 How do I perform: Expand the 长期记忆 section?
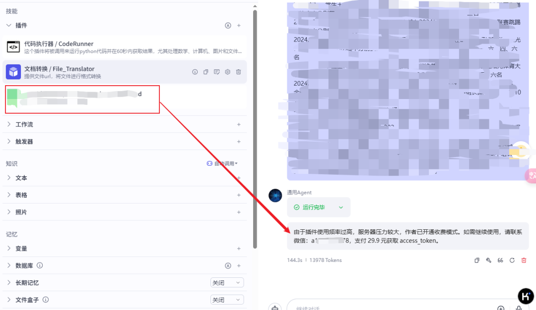click(x=9, y=282)
